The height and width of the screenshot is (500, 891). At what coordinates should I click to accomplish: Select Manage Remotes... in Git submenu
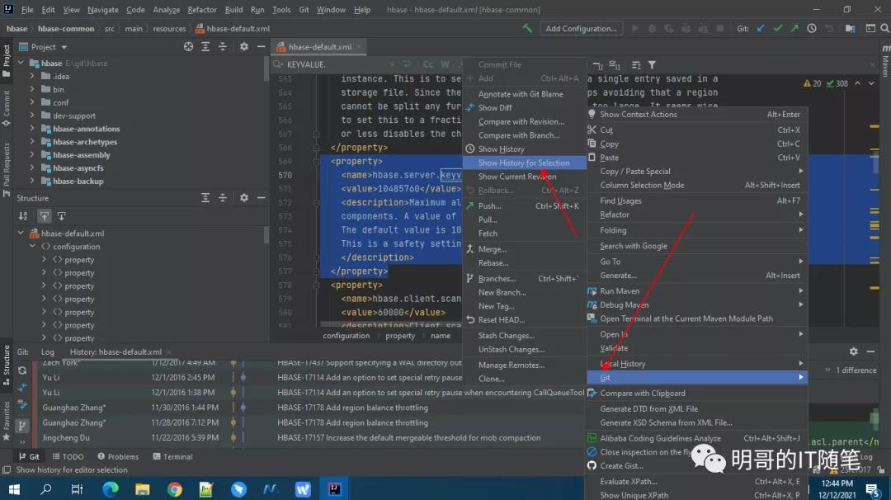(525, 365)
